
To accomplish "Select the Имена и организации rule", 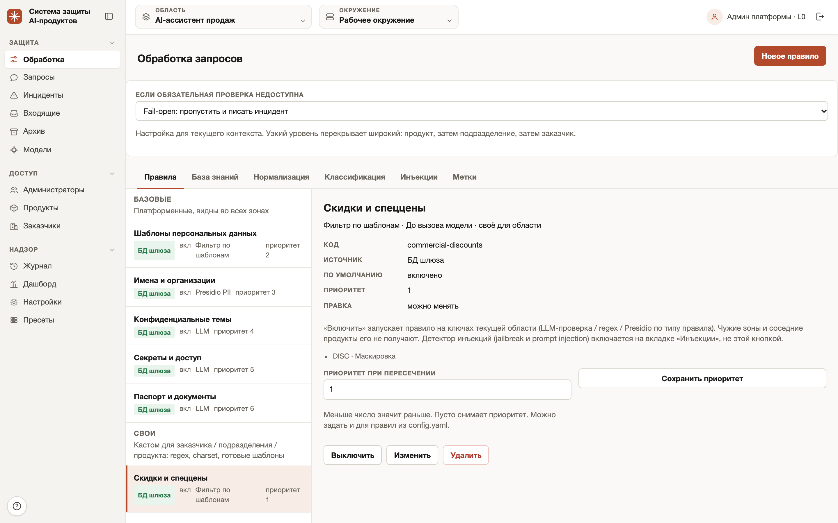I will coord(219,287).
